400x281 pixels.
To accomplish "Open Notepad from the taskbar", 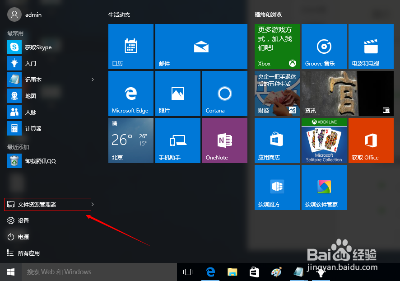I will [298, 272].
